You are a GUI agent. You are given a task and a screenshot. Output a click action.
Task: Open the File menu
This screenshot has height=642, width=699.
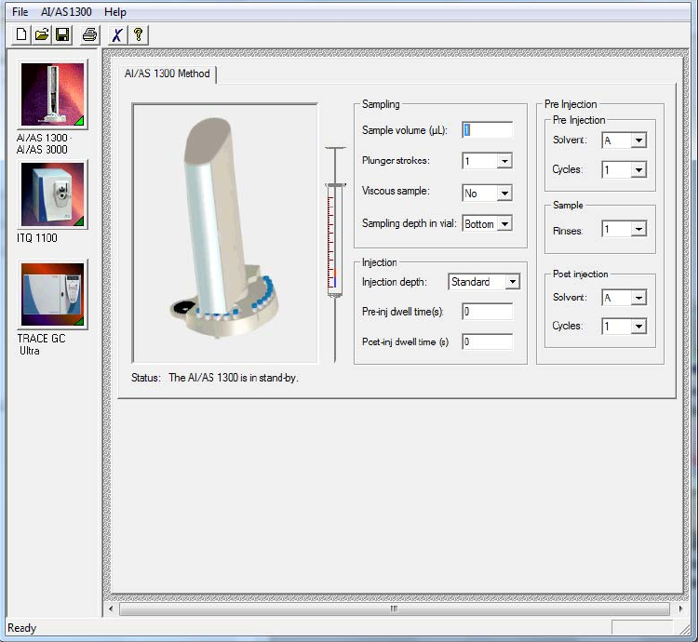[x=20, y=12]
